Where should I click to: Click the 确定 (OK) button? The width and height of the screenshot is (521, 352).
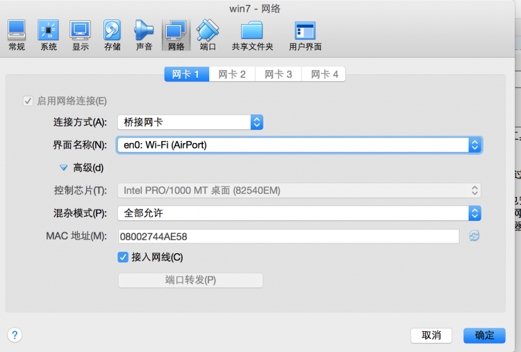click(x=484, y=335)
